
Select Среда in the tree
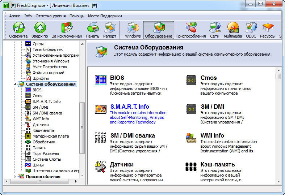pyautogui.click(x=38, y=44)
